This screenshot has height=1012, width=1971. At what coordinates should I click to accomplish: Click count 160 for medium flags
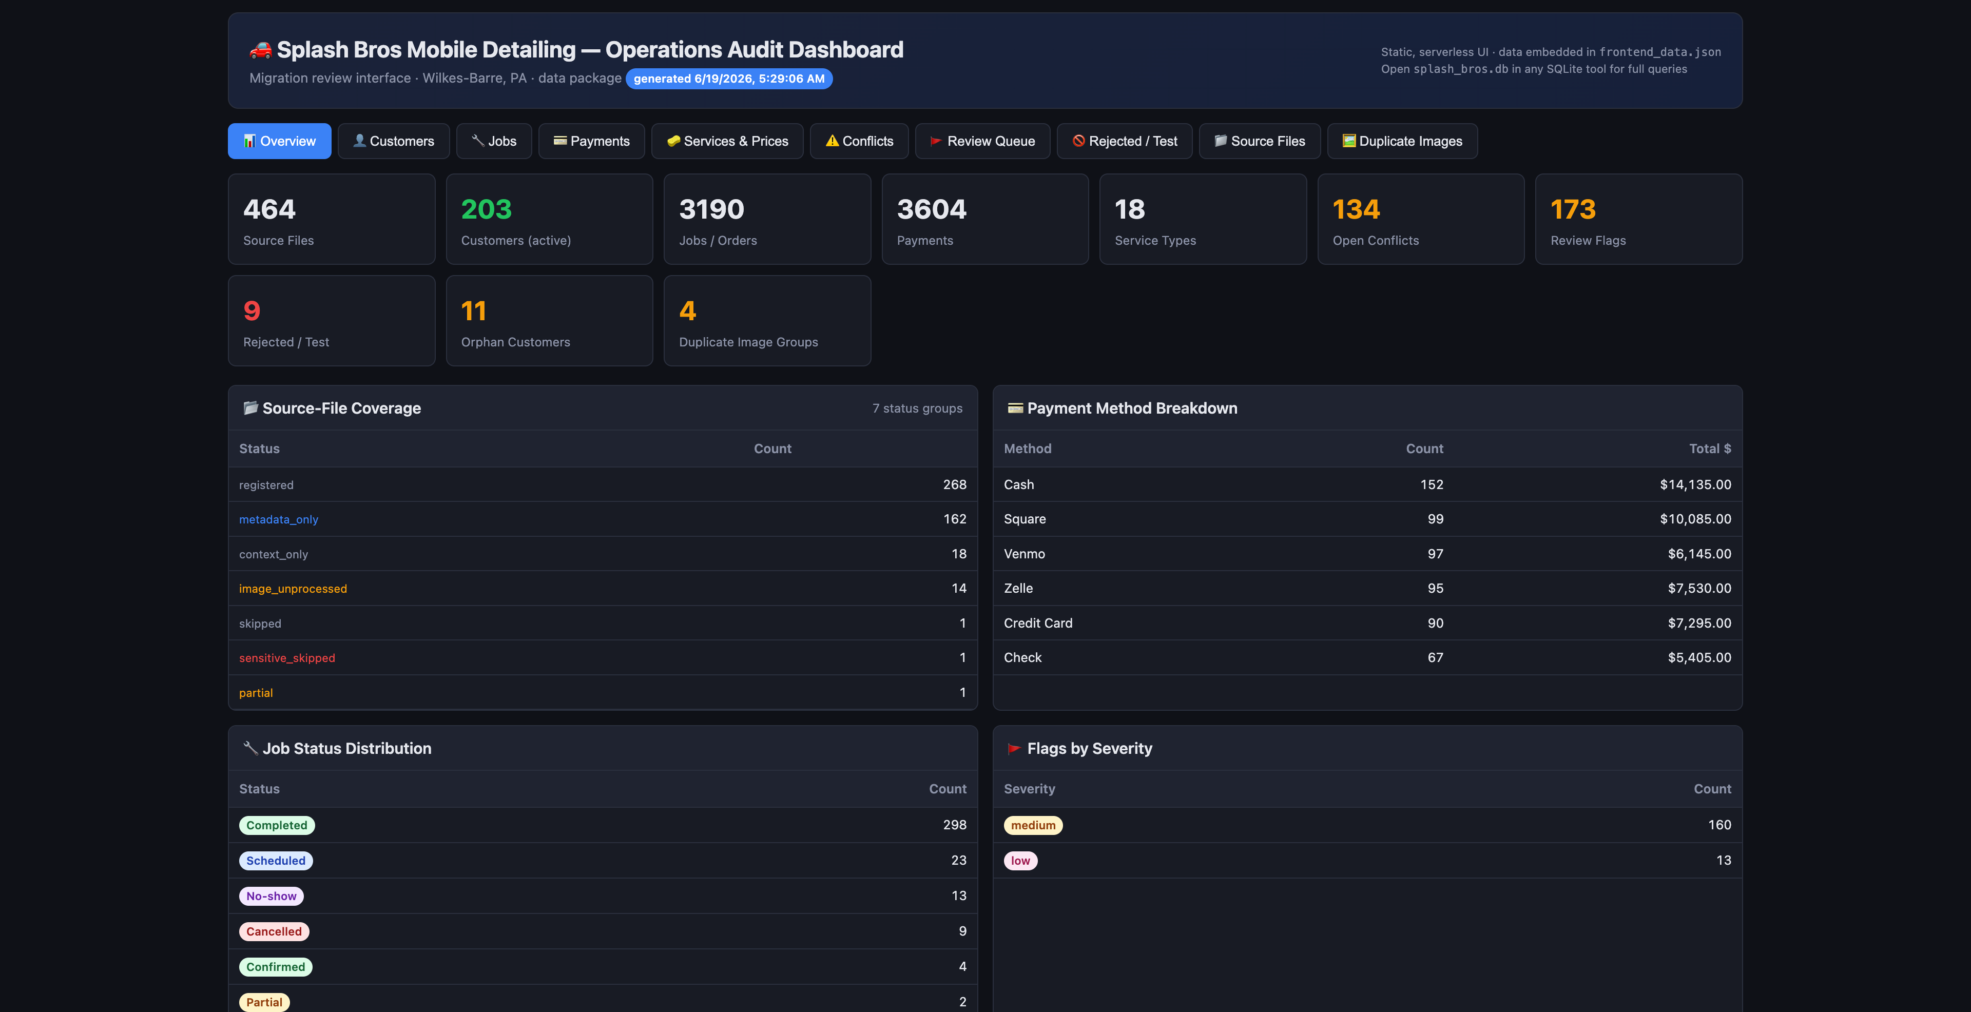tap(1719, 825)
